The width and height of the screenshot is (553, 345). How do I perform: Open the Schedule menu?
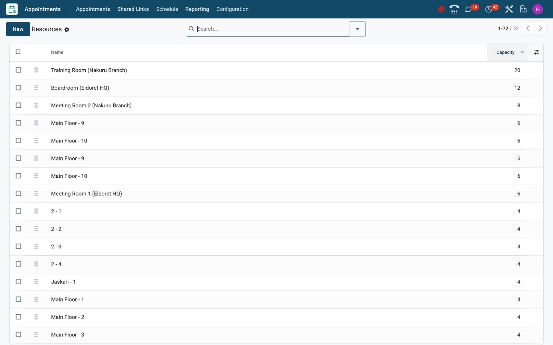point(167,9)
